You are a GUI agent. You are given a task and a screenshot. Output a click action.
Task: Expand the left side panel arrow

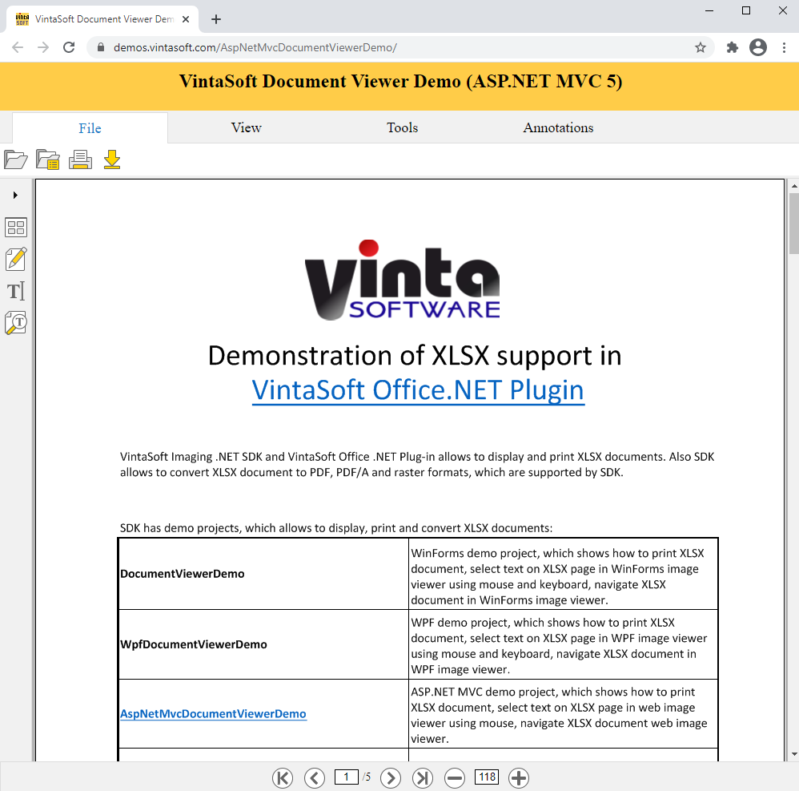pyautogui.click(x=15, y=195)
